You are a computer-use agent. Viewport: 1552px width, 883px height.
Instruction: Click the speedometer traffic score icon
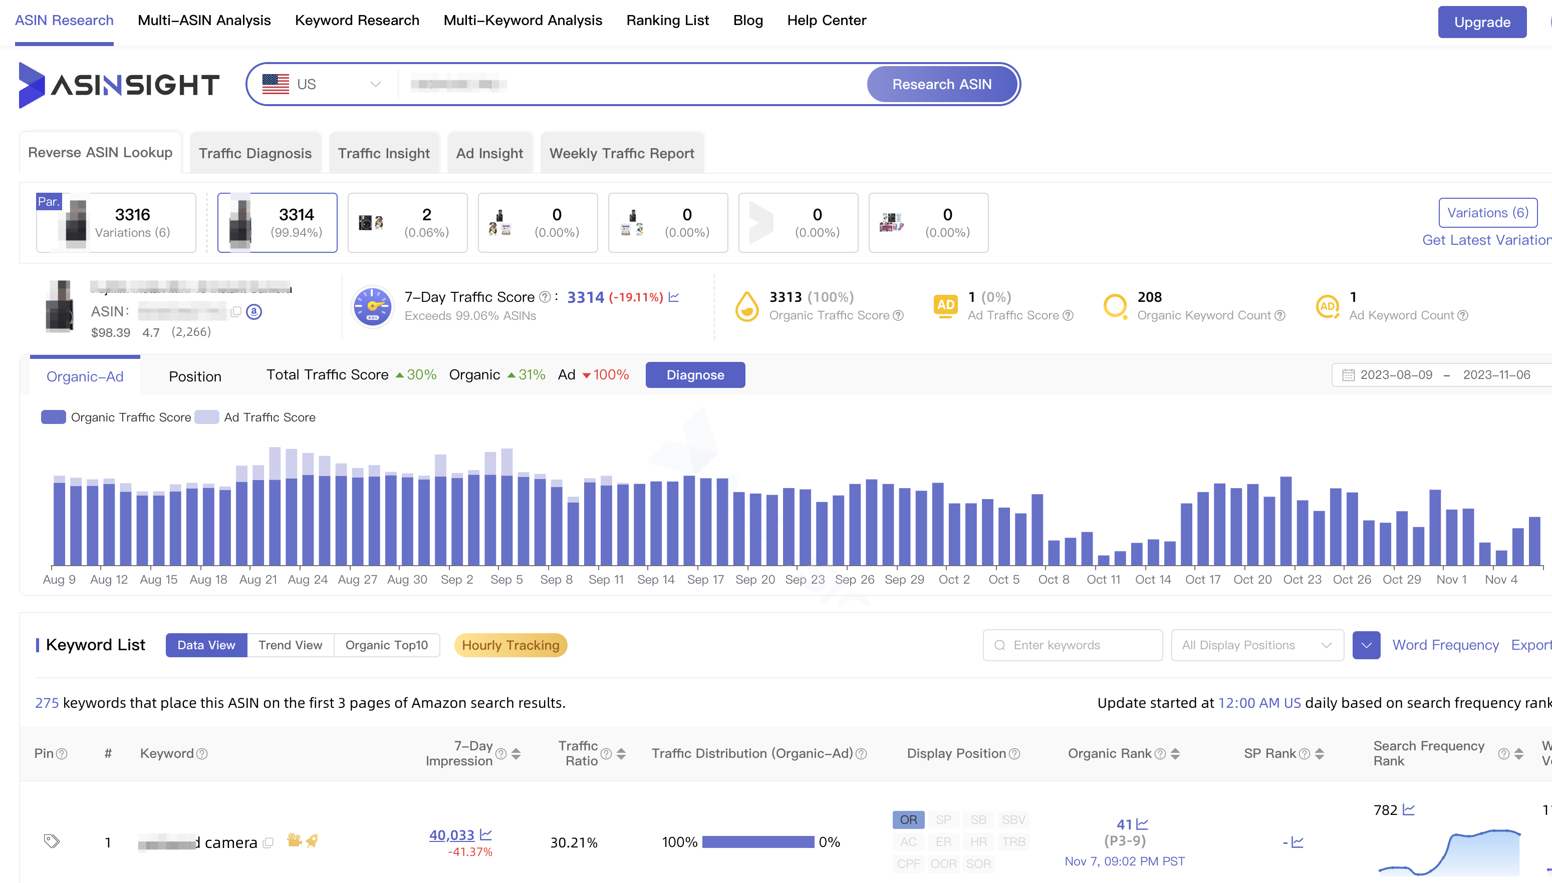coord(372,306)
